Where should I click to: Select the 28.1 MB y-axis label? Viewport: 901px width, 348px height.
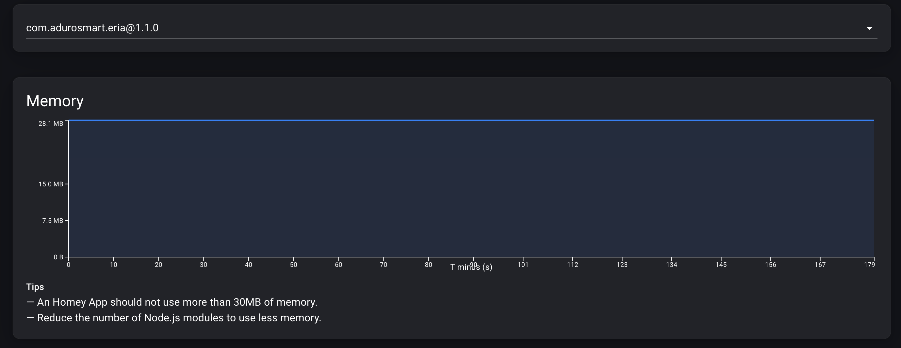click(51, 124)
